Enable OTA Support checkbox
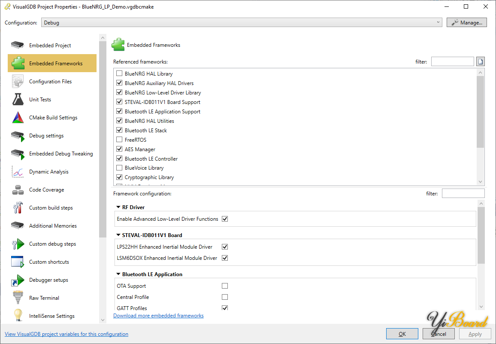This screenshot has width=496, height=344. pos(225,286)
